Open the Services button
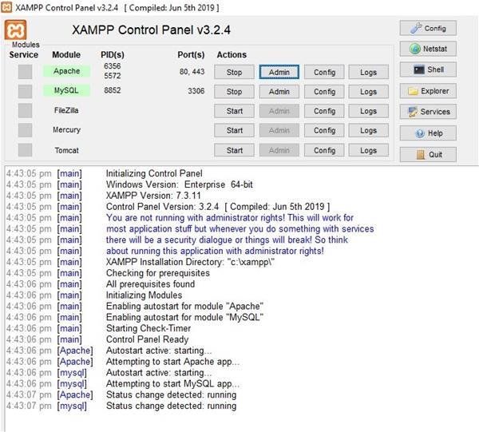The height and width of the screenshot is (432, 479). (428, 112)
